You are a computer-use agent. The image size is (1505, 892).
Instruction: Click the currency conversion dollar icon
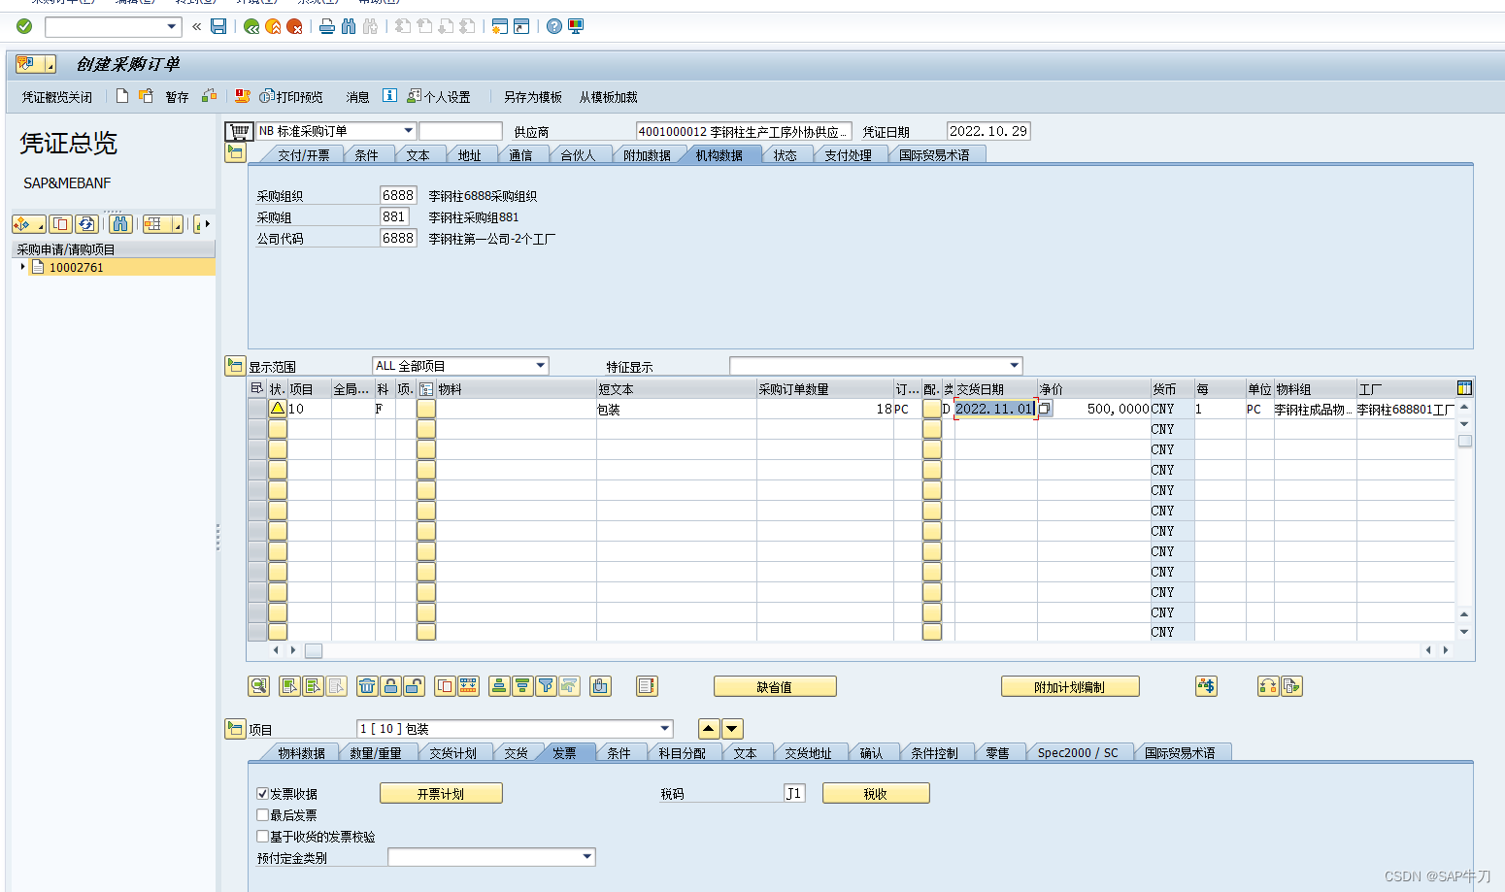pos(1206,686)
